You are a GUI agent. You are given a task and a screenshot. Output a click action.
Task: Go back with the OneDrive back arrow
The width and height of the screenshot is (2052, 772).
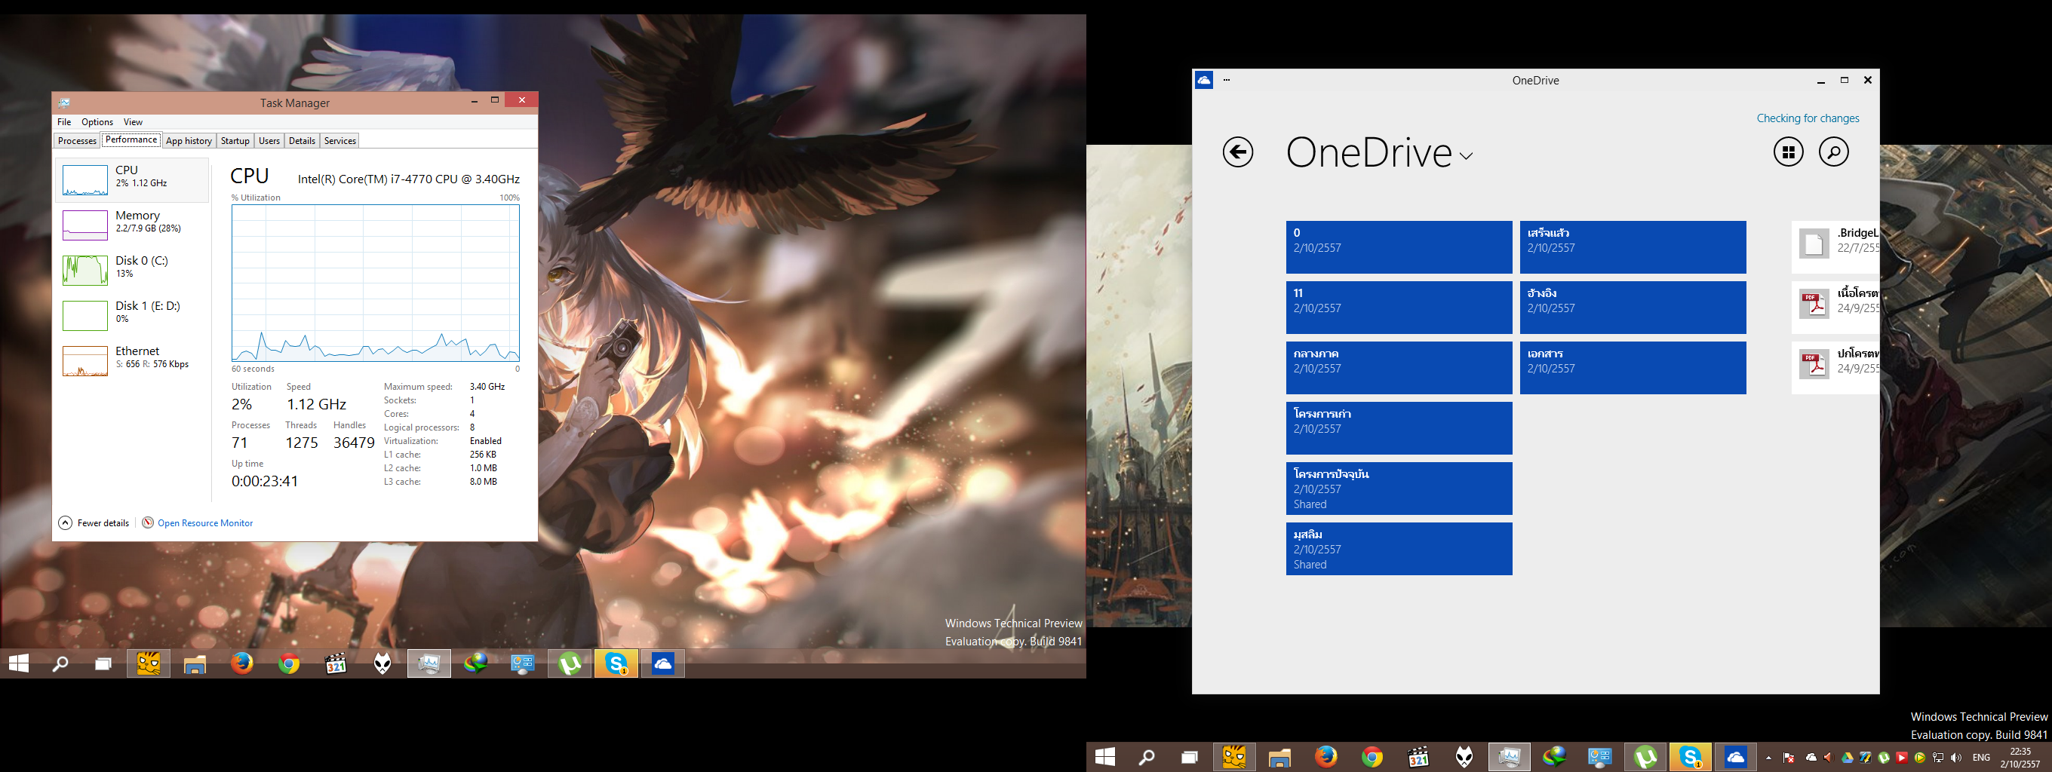(1238, 152)
